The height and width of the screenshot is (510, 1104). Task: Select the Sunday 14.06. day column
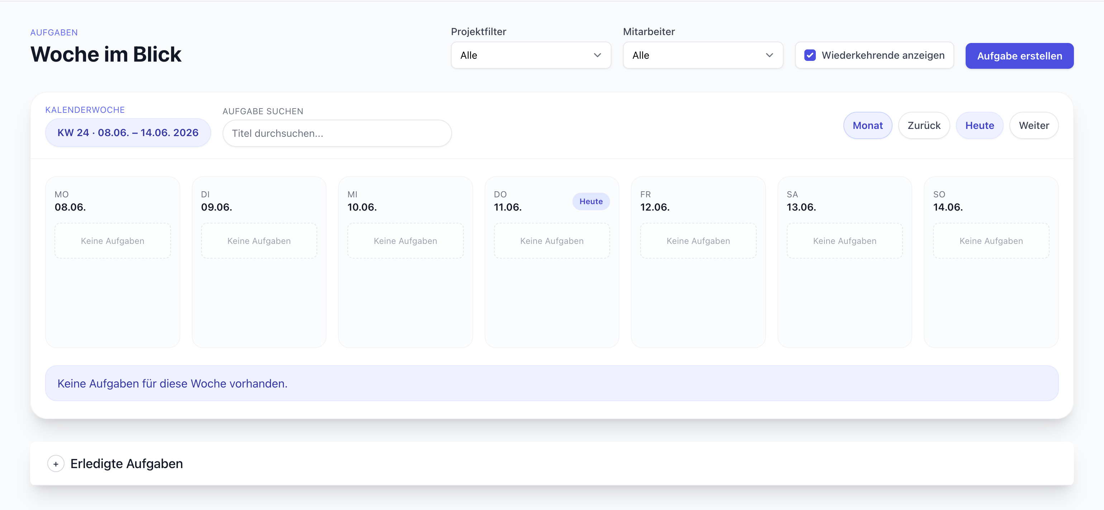click(991, 262)
